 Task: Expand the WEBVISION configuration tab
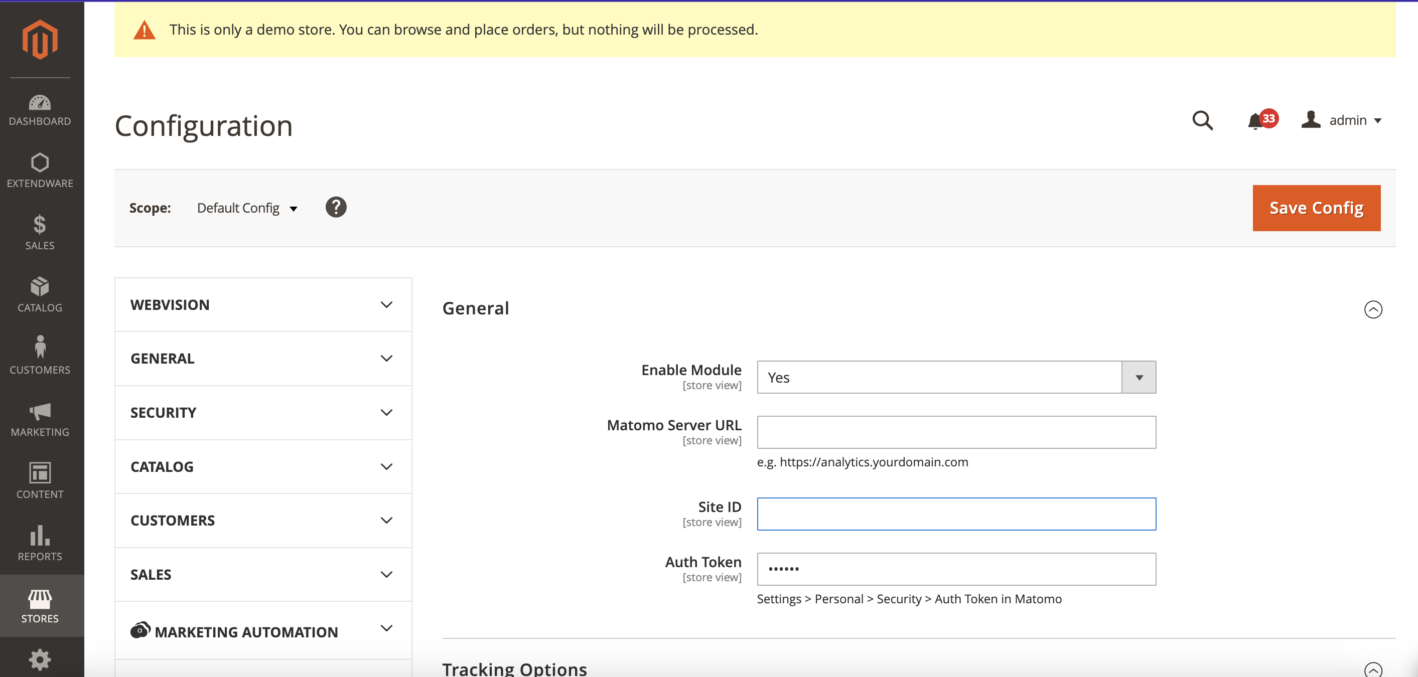pos(262,305)
